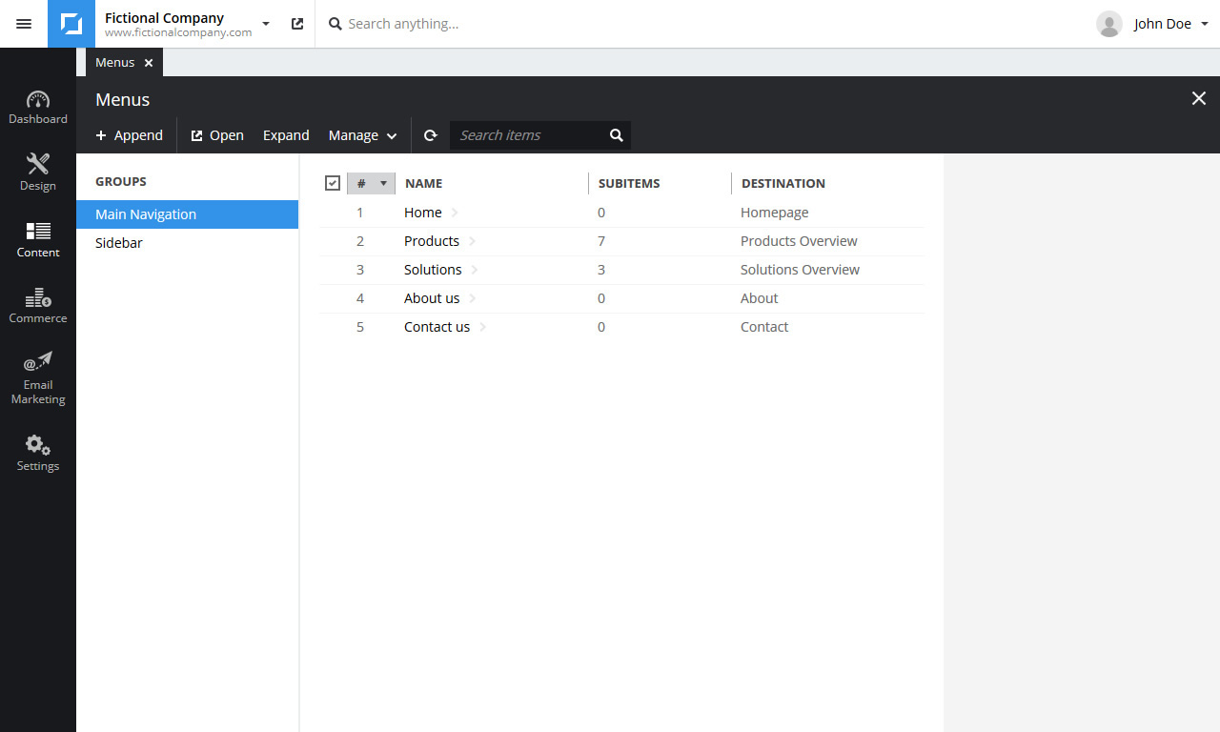Click the refresh icon in toolbar

tap(431, 135)
